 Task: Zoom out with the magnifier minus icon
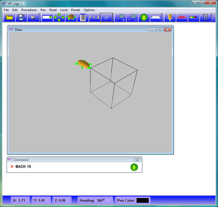[x=132, y=17]
